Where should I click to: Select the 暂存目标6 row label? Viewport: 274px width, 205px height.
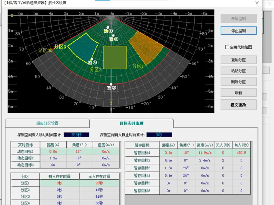pos(142,191)
